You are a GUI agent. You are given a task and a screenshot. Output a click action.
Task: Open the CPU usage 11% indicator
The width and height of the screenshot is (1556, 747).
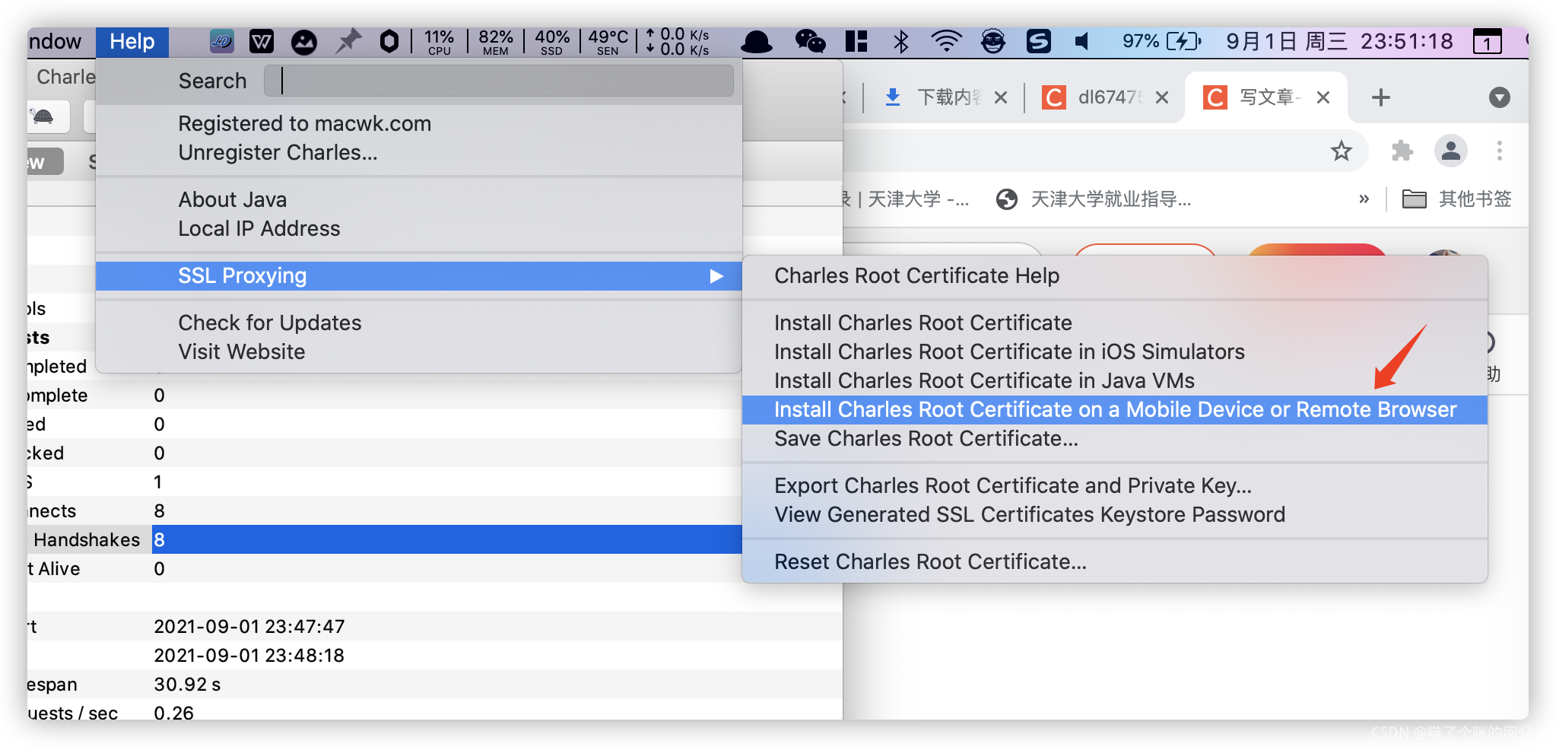[x=439, y=42]
